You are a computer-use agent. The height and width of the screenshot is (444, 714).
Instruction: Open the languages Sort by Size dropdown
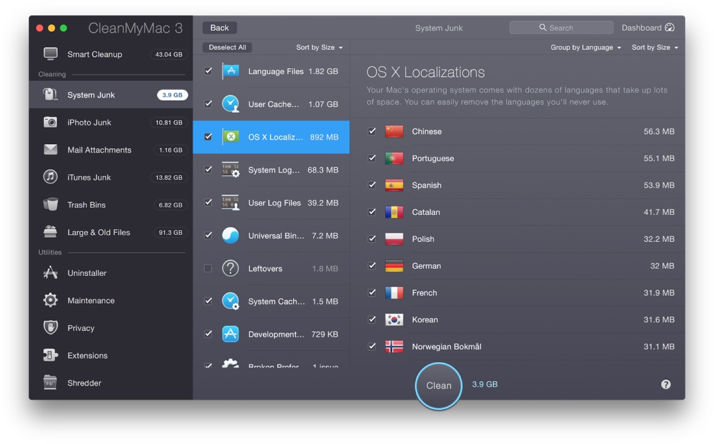pos(655,47)
